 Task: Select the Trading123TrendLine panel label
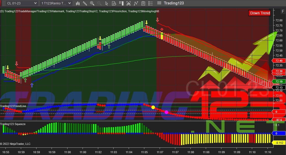[13, 106]
